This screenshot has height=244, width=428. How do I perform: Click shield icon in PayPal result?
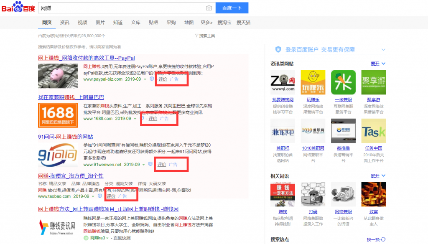(x=152, y=79)
